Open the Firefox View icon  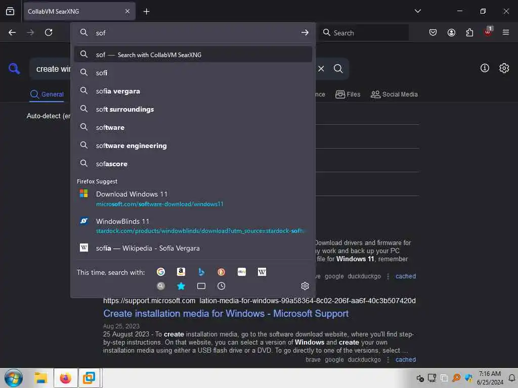(10, 11)
